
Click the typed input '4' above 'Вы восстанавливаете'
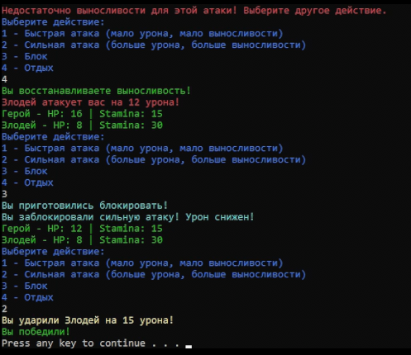(x=4, y=79)
